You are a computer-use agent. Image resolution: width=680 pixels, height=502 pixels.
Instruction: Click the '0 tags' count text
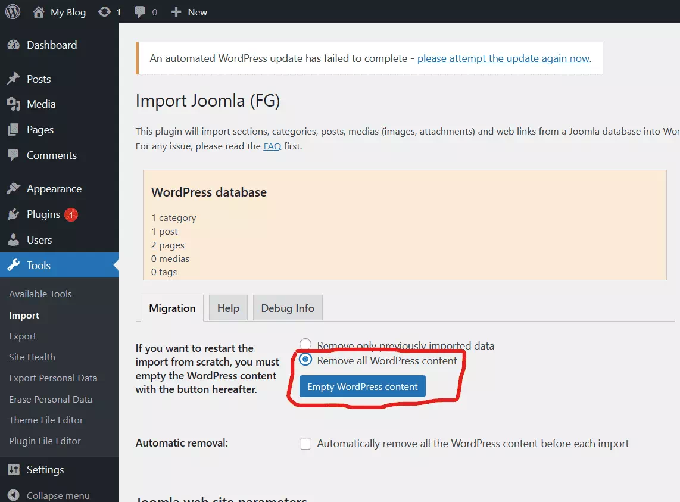coord(164,272)
